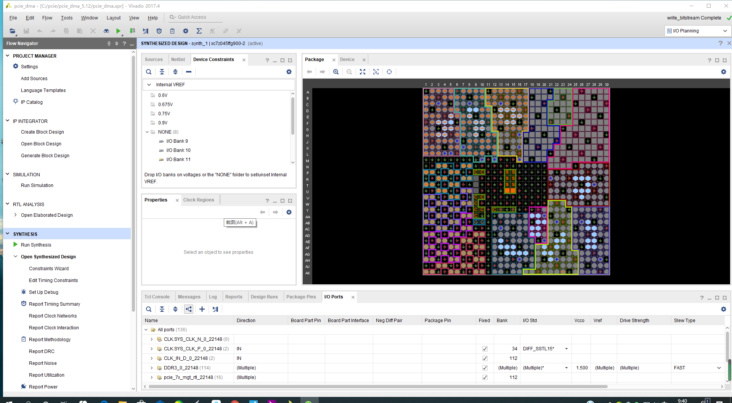
Task: Expand all in Device Constraints panel
Action: (175, 72)
